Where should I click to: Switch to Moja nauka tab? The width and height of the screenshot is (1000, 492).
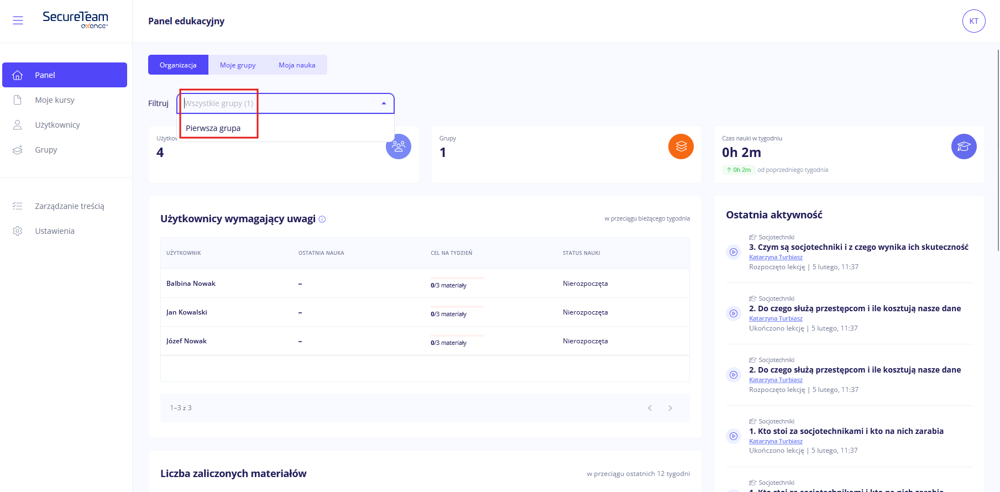[297, 65]
